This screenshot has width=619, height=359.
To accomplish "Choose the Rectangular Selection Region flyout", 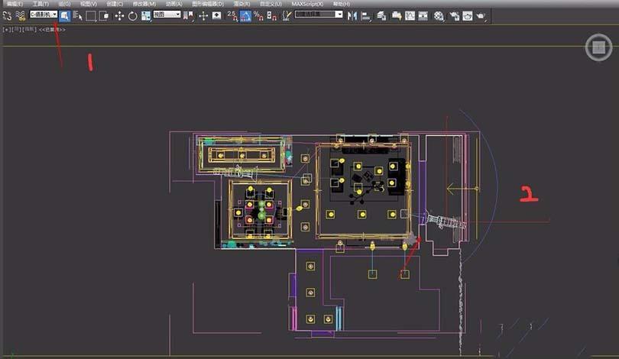I will pos(91,16).
